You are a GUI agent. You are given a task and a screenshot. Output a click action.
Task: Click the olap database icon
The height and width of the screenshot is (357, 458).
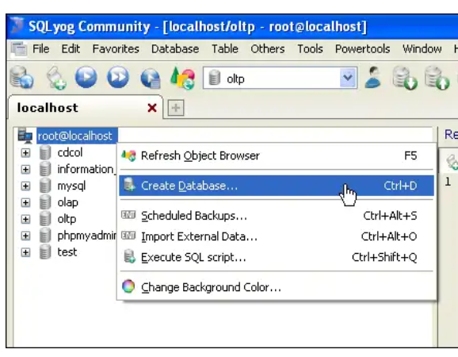click(x=45, y=202)
